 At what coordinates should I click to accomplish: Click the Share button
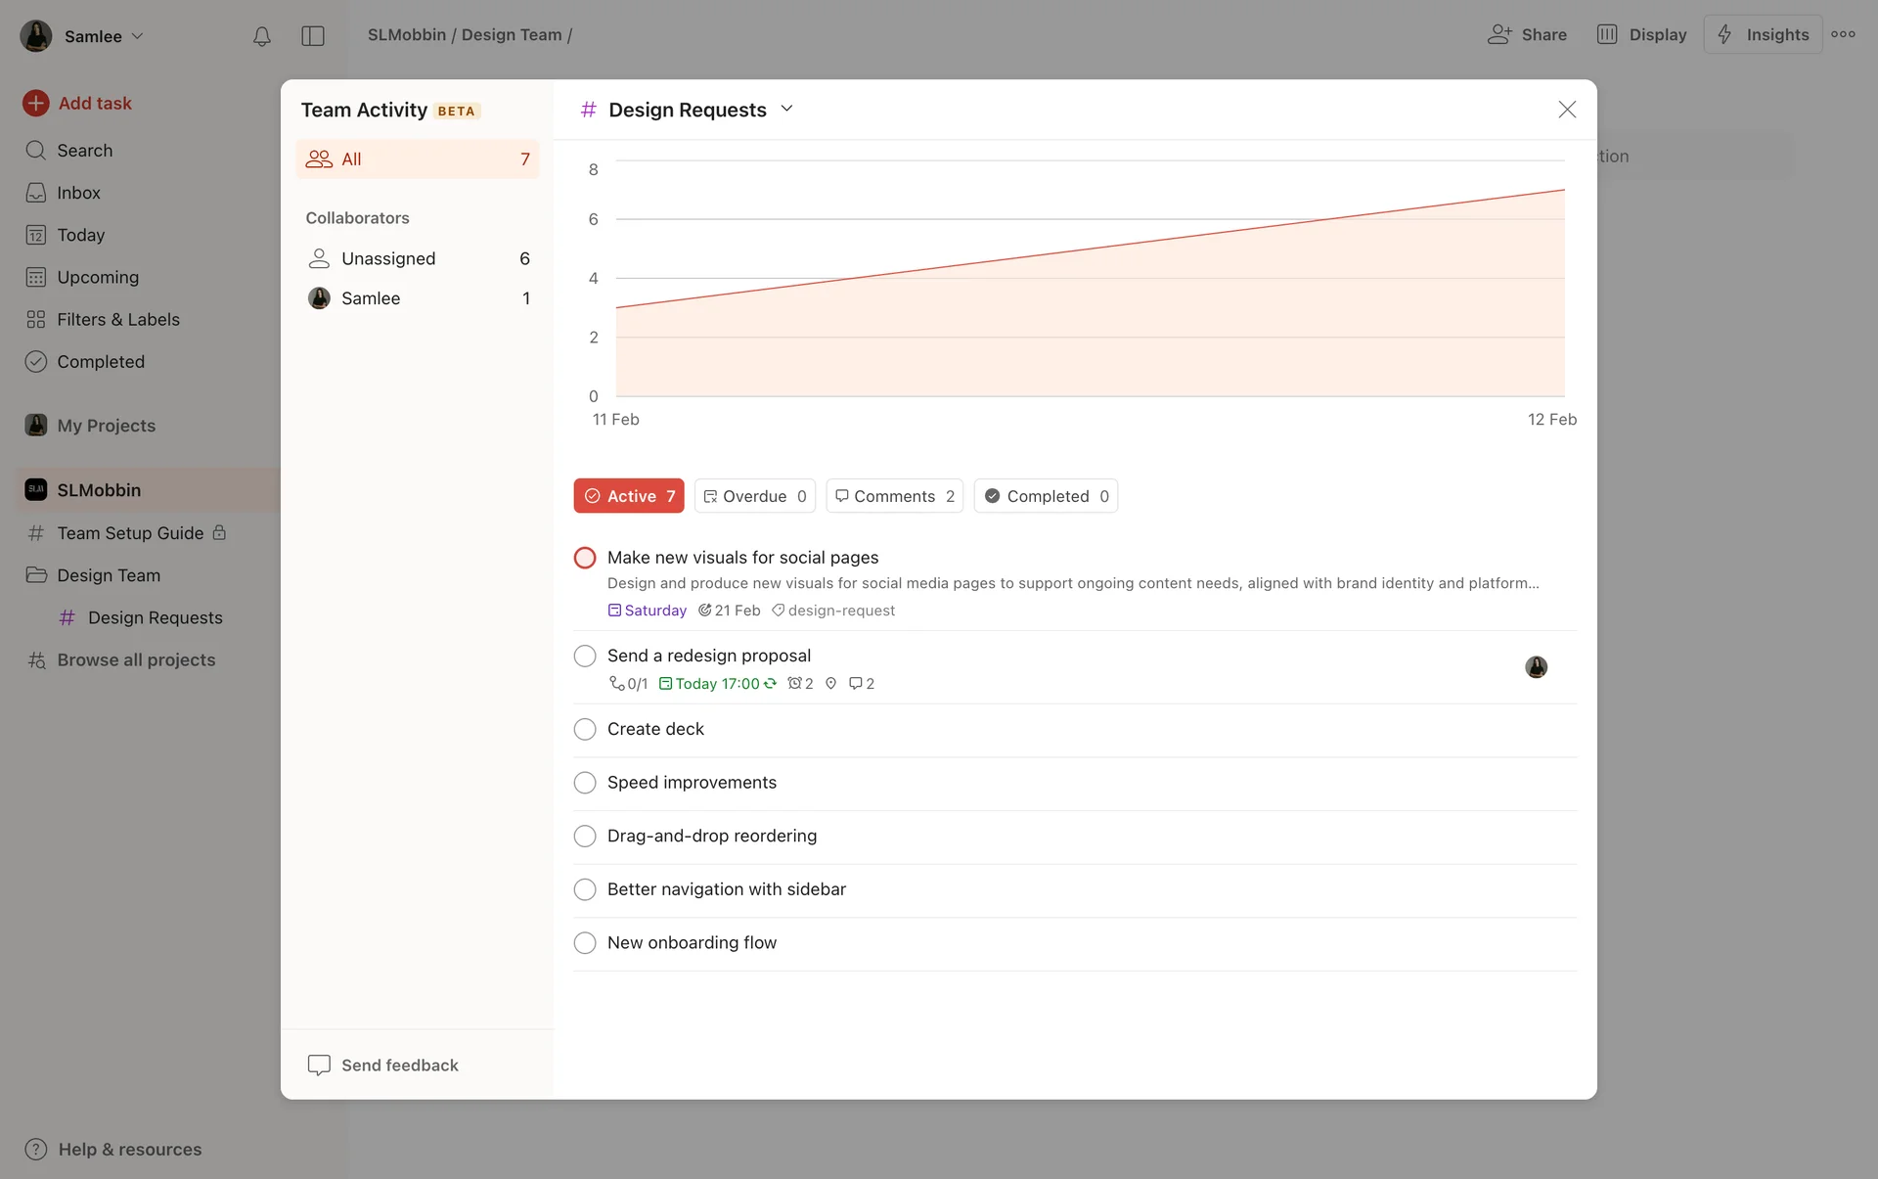(1527, 34)
